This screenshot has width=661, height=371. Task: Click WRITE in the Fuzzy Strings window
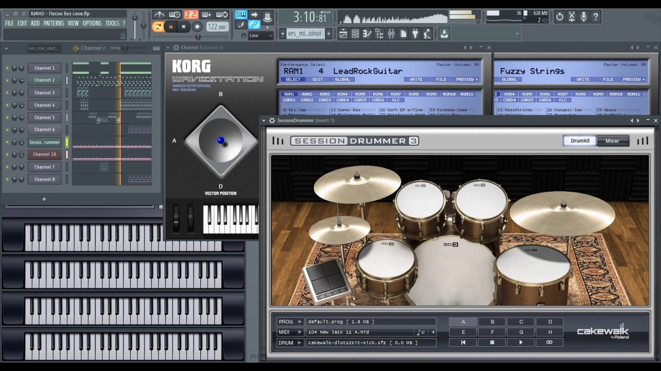[x=583, y=79]
